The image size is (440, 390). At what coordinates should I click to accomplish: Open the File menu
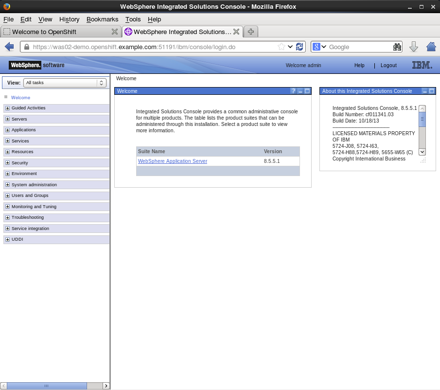tap(8, 19)
